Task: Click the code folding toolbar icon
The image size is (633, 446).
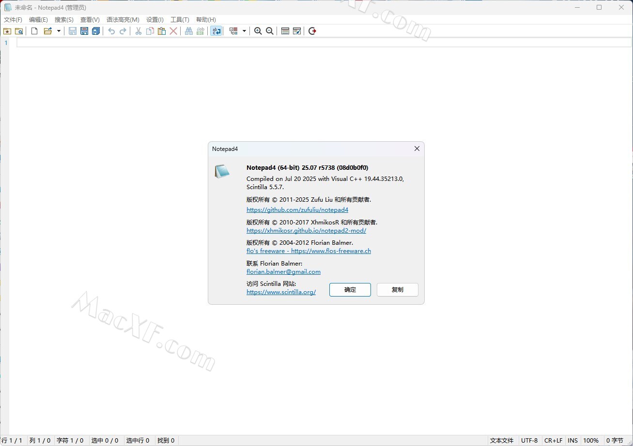Action: pyautogui.click(x=233, y=31)
